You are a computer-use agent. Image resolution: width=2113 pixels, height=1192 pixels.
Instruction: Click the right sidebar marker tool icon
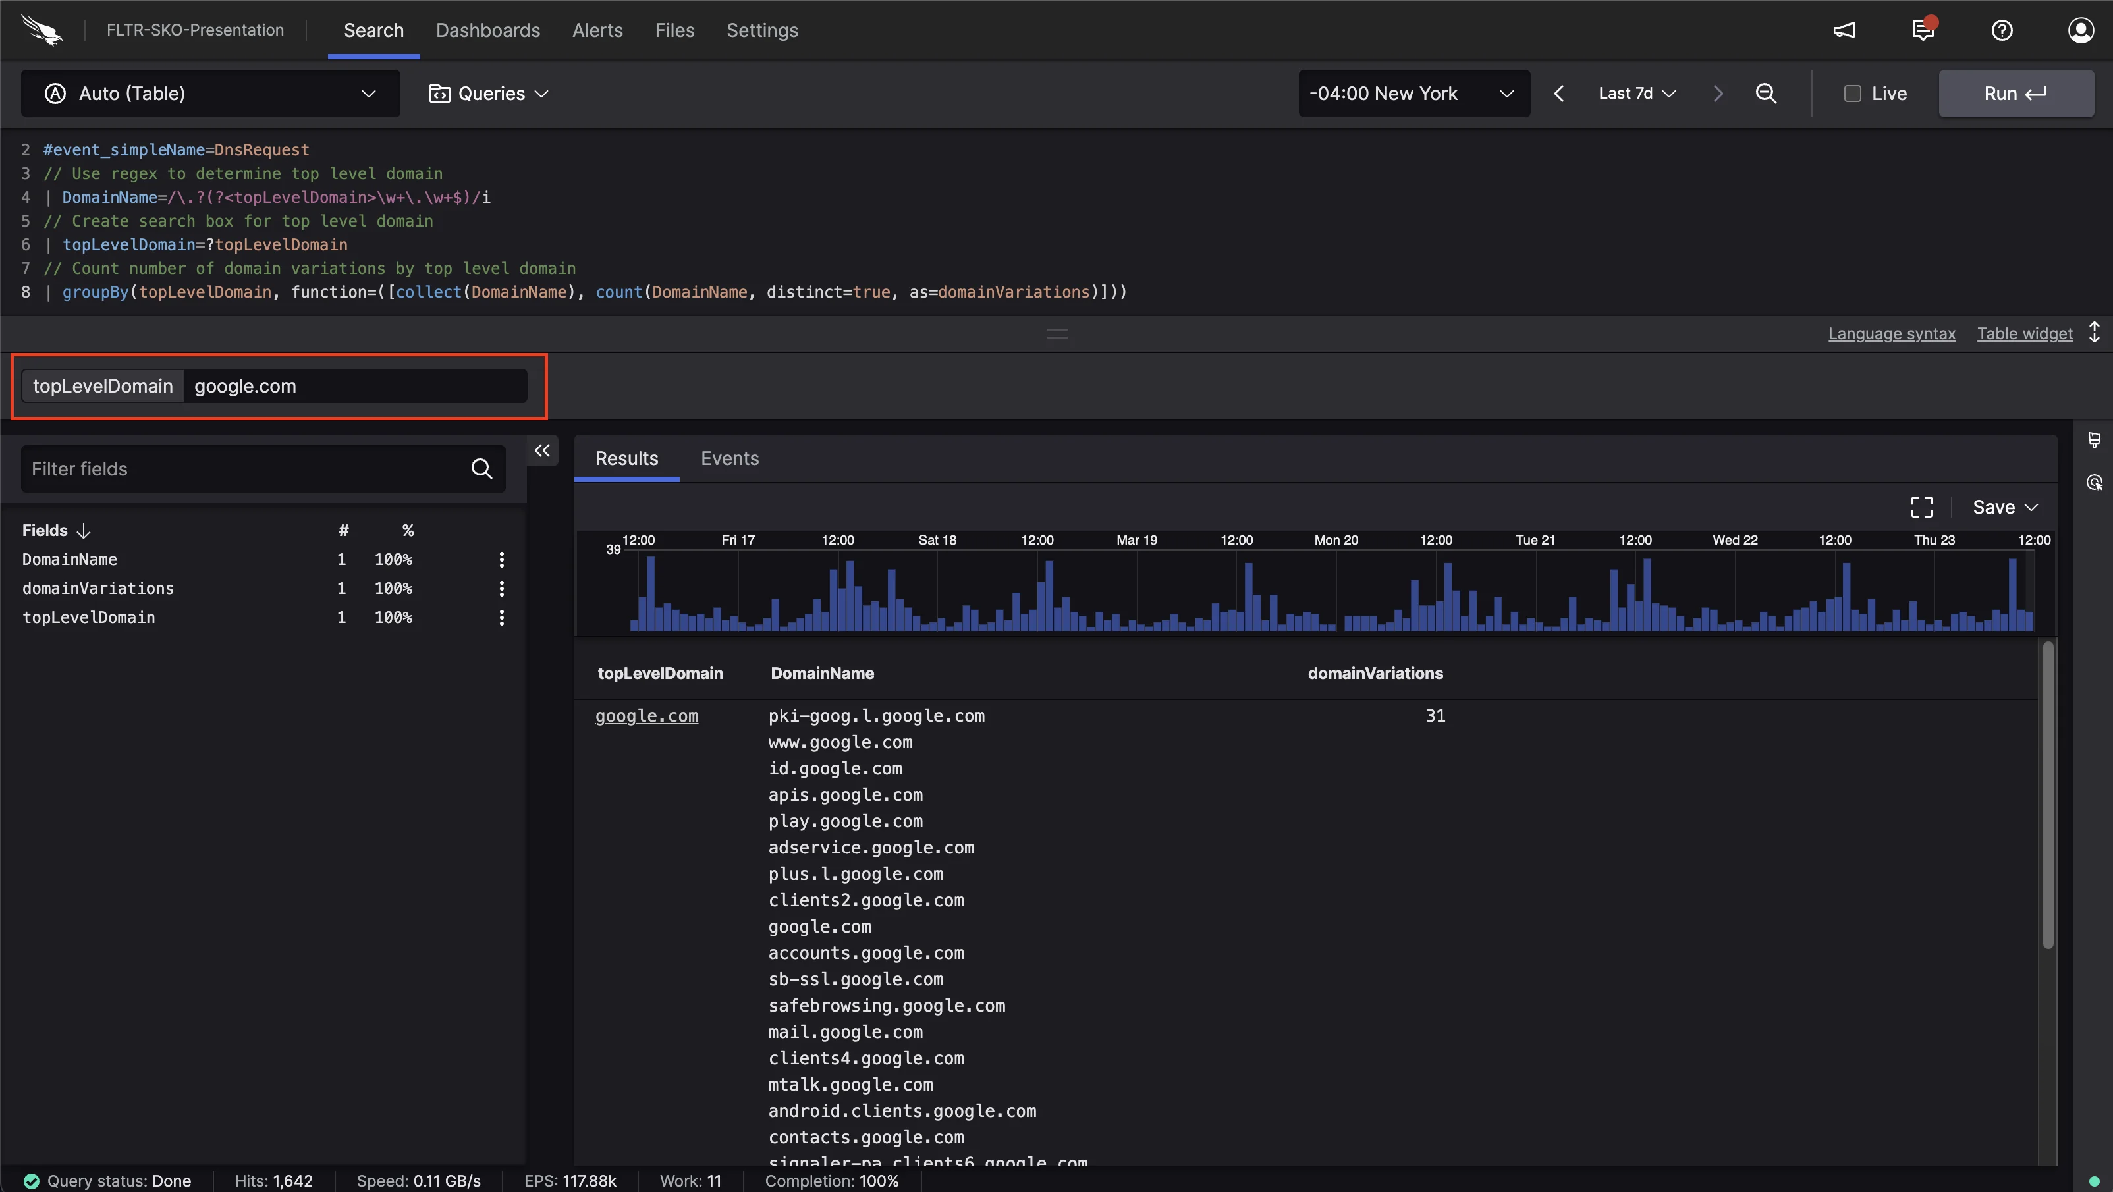point(2094,441)
